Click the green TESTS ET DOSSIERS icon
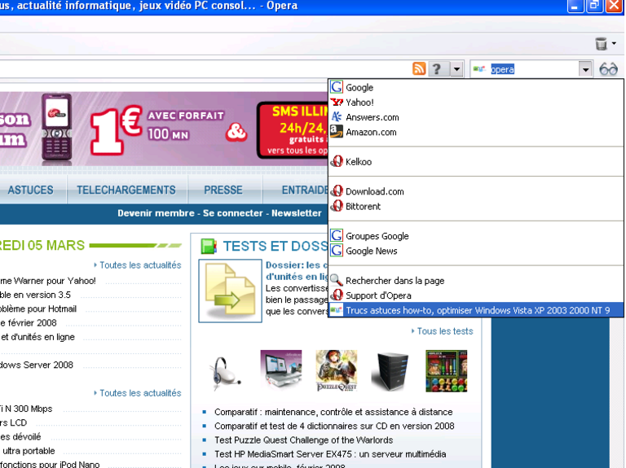626x468 pixels. pos(209,247)
